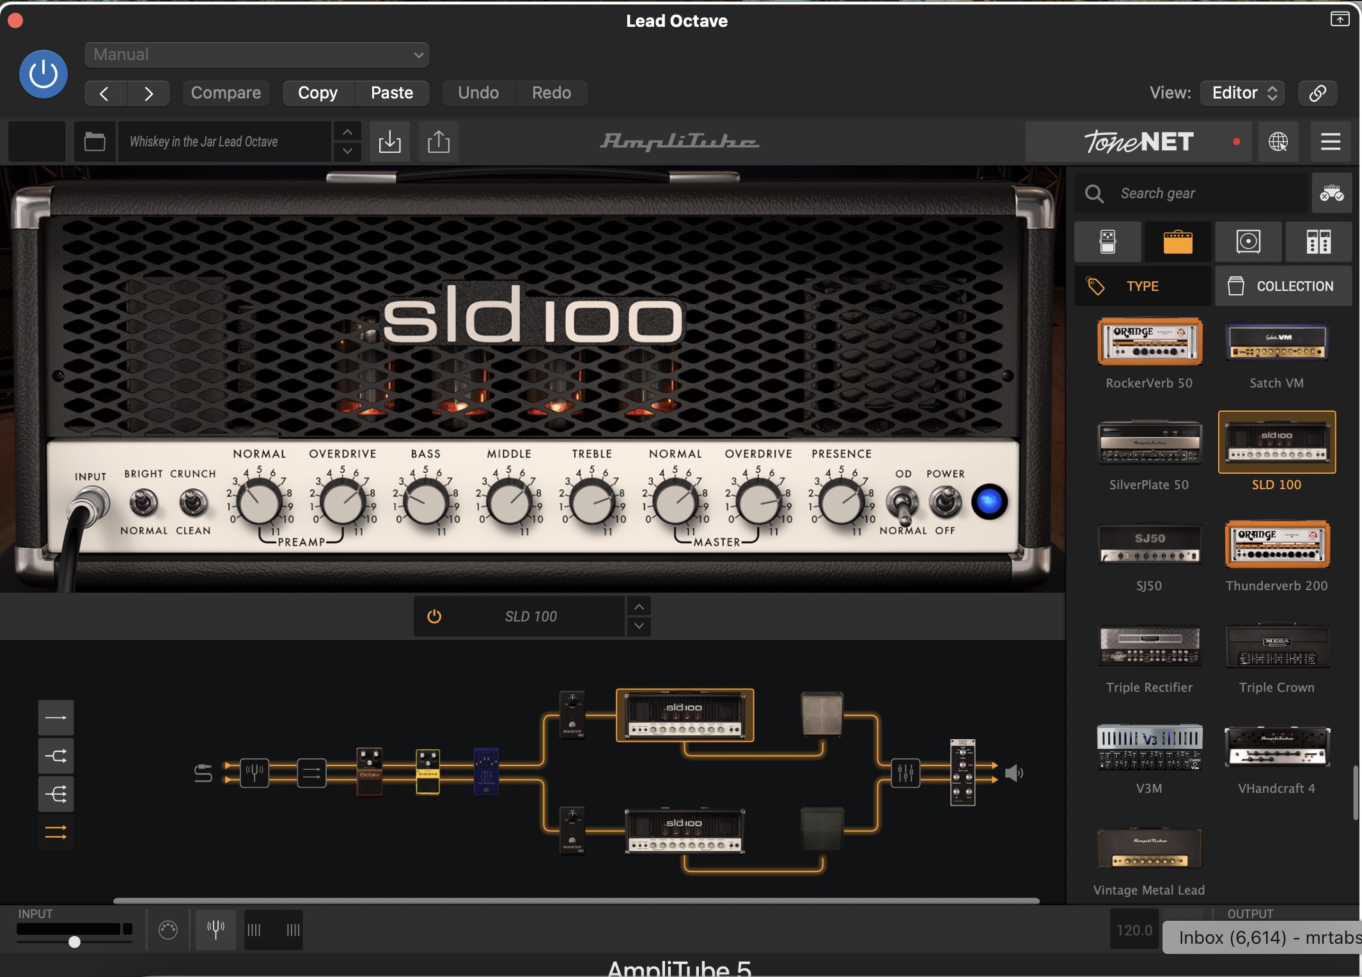Click the Redo button
1362x977 pixels.
pos(551,93)
